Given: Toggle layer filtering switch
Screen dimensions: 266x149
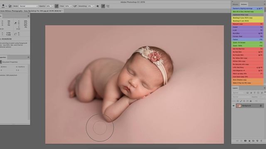Looking at the screenshot, I should click(265, 92).
